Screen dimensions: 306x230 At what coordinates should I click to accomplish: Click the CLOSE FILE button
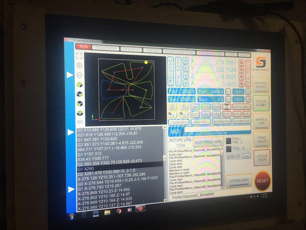click(x=242, y=121)
